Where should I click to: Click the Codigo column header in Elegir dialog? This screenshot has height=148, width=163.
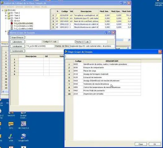(x=78, y=61)
